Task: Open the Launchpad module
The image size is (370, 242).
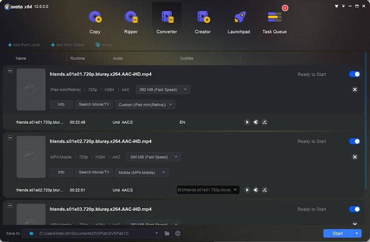Action: tap(238, 23)
